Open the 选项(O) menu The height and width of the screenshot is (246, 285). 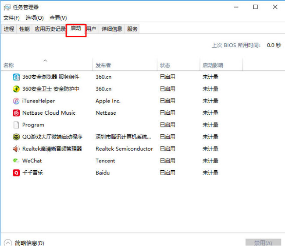coord(35,18)
